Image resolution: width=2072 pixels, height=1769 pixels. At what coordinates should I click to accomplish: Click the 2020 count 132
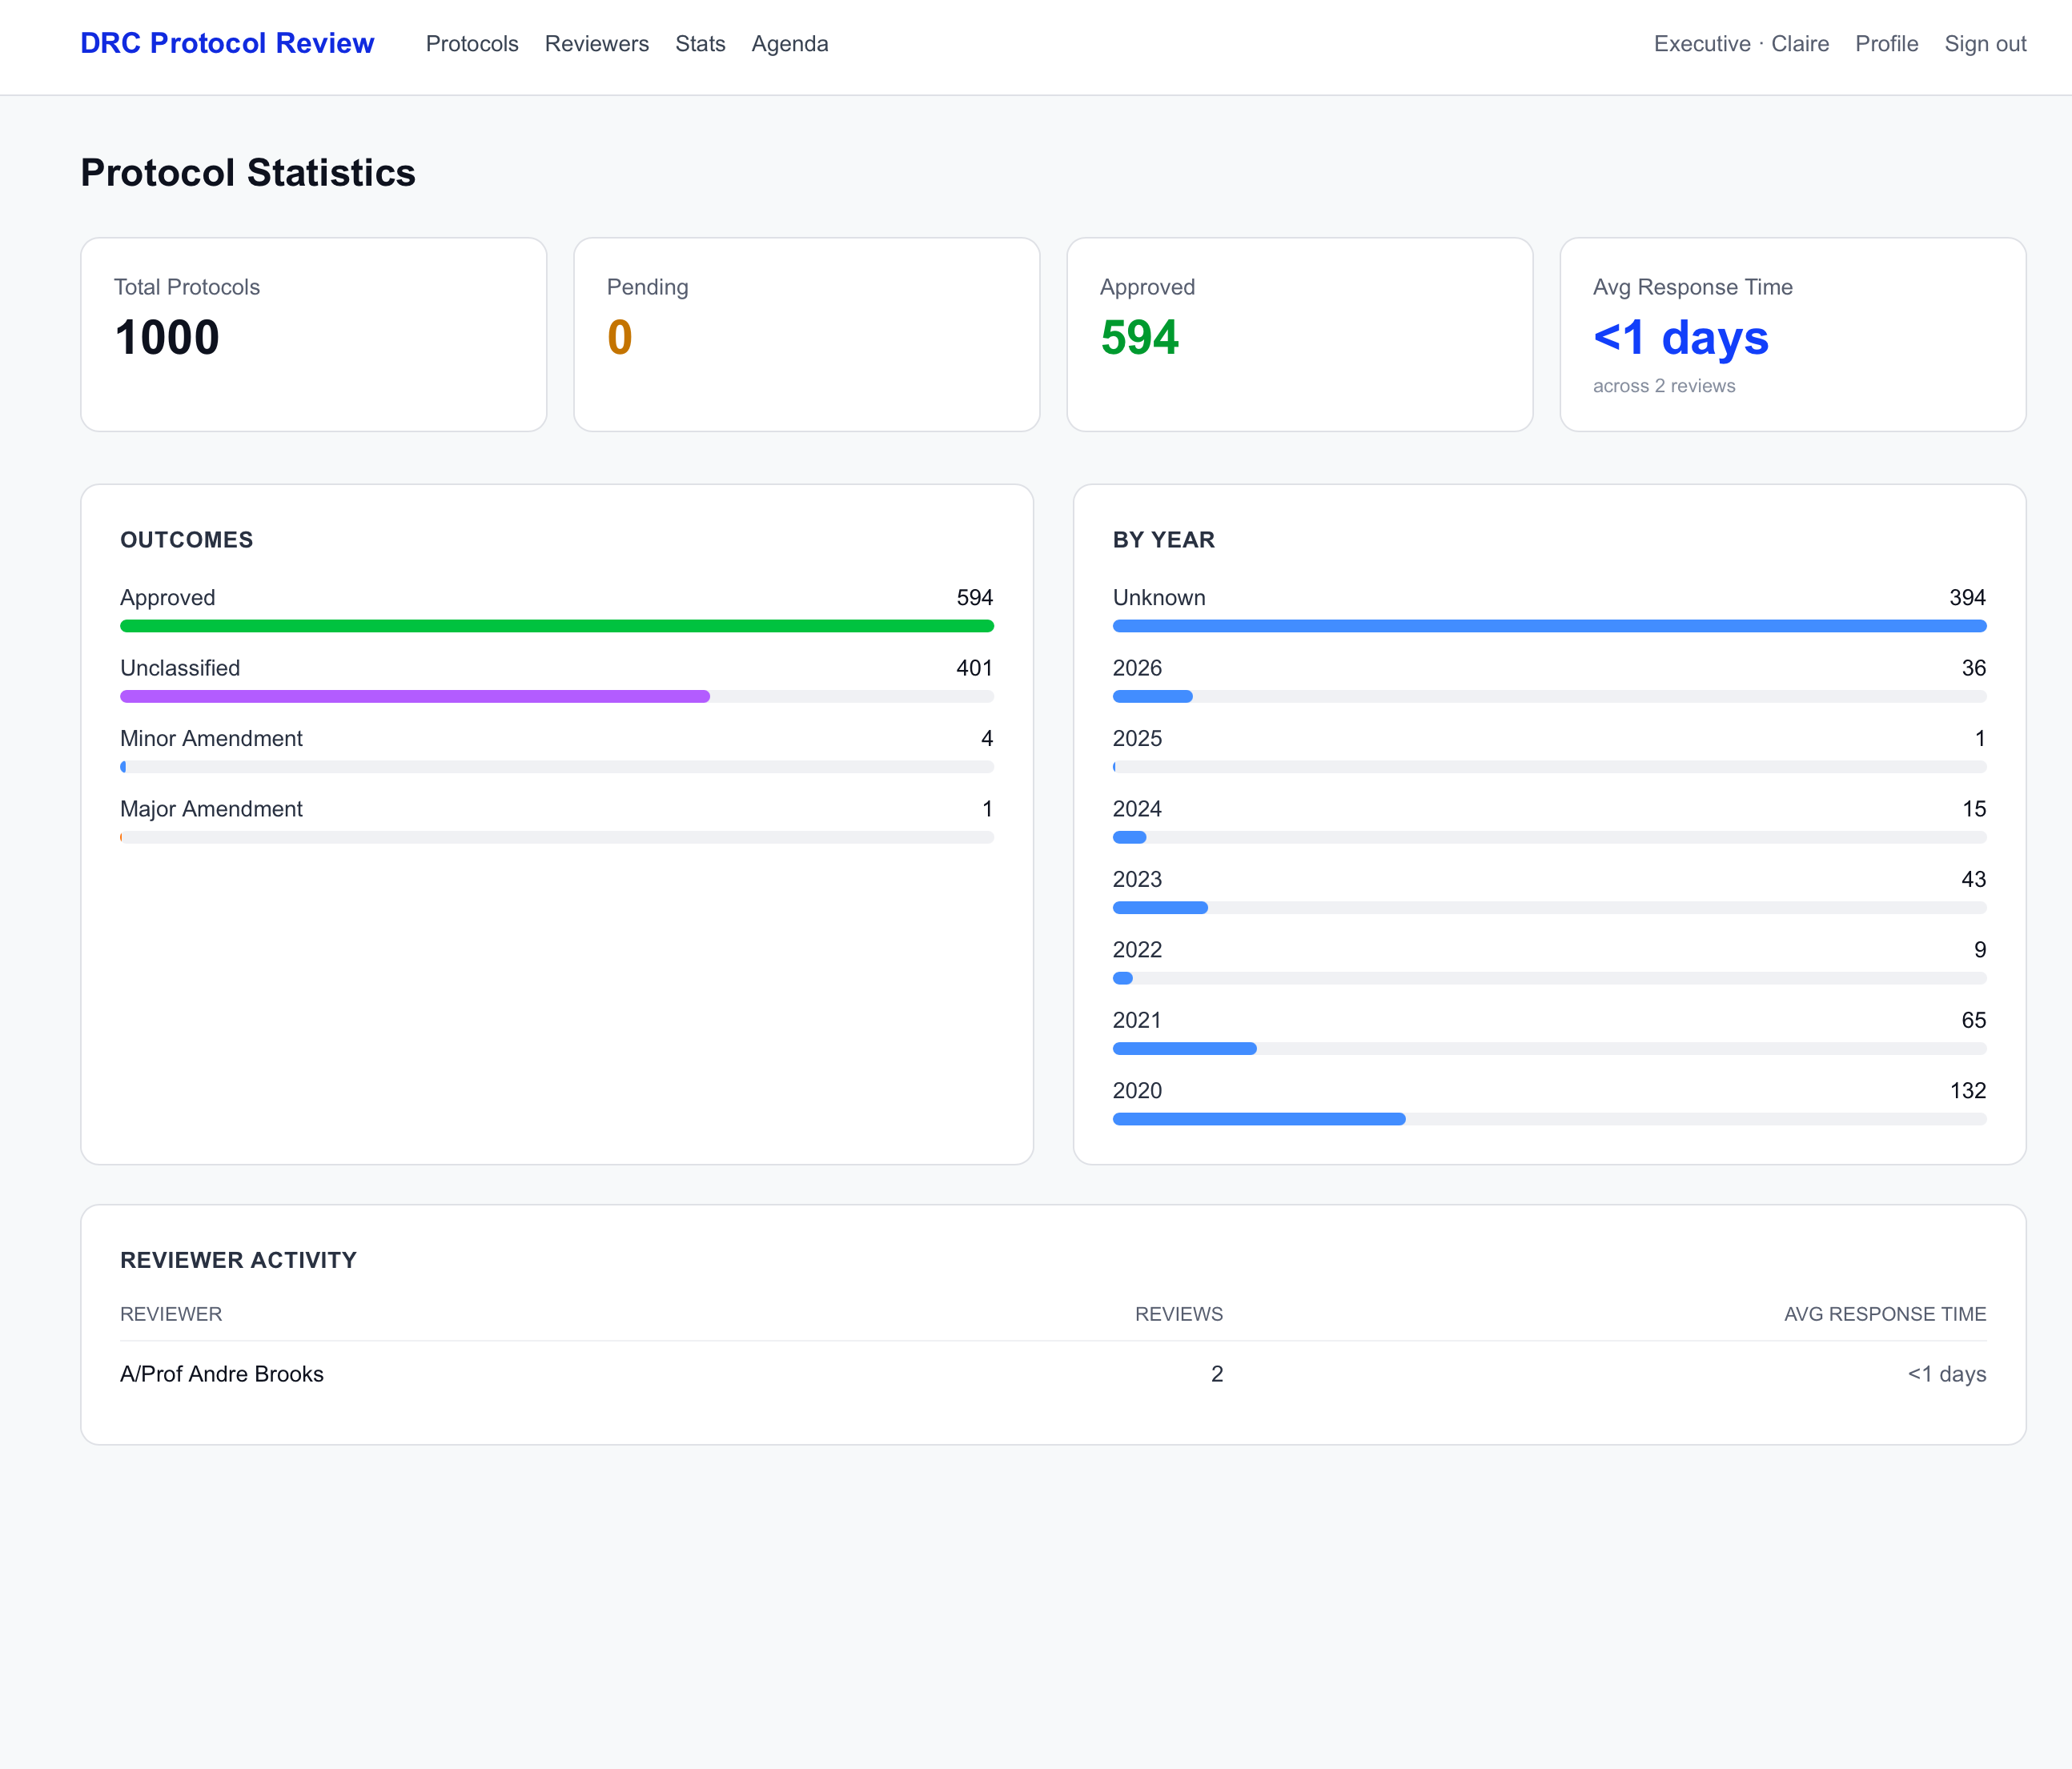click(1968, 1091)
